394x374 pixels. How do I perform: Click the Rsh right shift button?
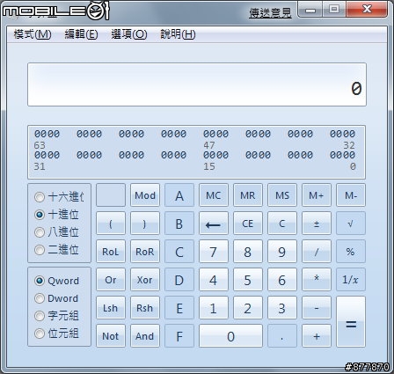coord(145,308)
